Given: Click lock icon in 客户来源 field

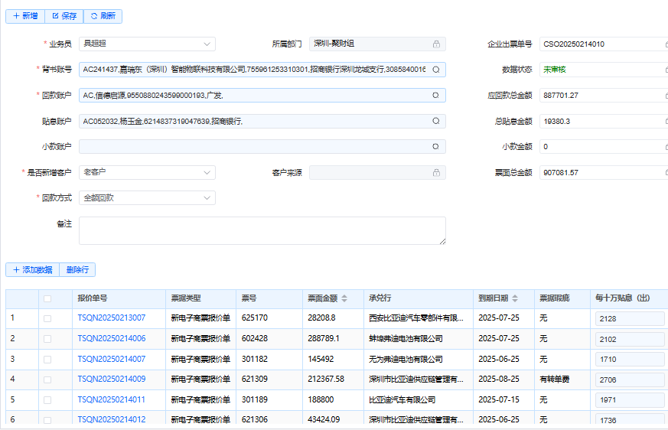Looking at the screenshot, I should (x=436, y=173).
